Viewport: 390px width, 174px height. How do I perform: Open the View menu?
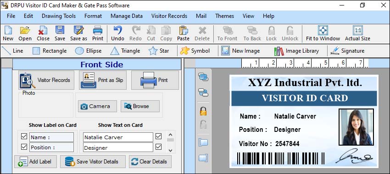point(248,16)
